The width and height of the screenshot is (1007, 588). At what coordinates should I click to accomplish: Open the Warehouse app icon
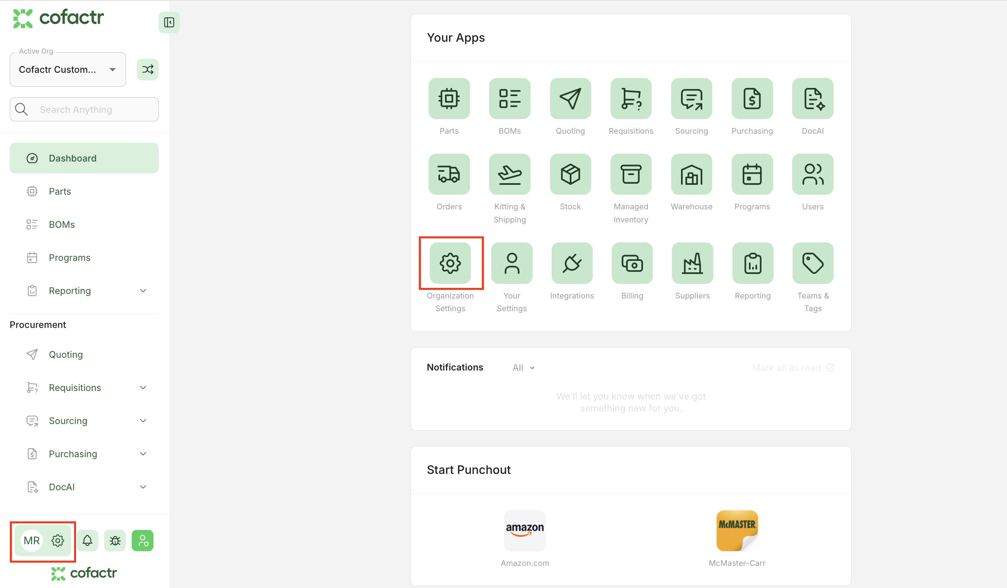tap(691, 174)
